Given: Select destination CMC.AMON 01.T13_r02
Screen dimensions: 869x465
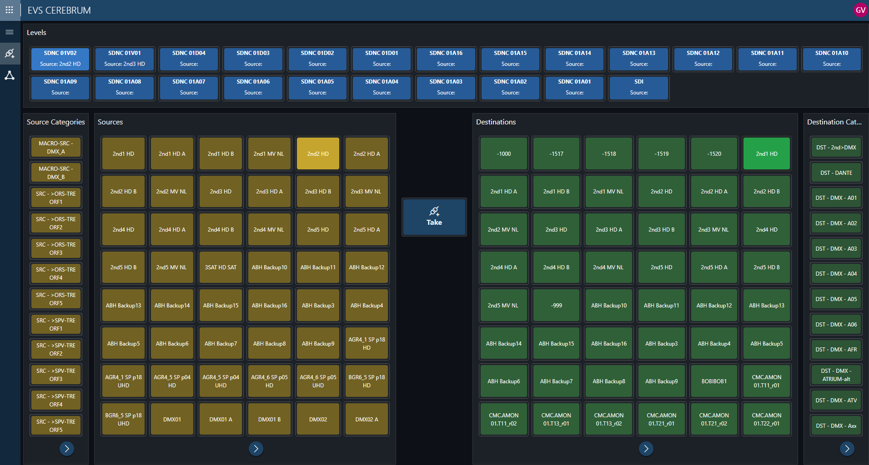Looking at the screenshot, I should (x=609, y=419).
